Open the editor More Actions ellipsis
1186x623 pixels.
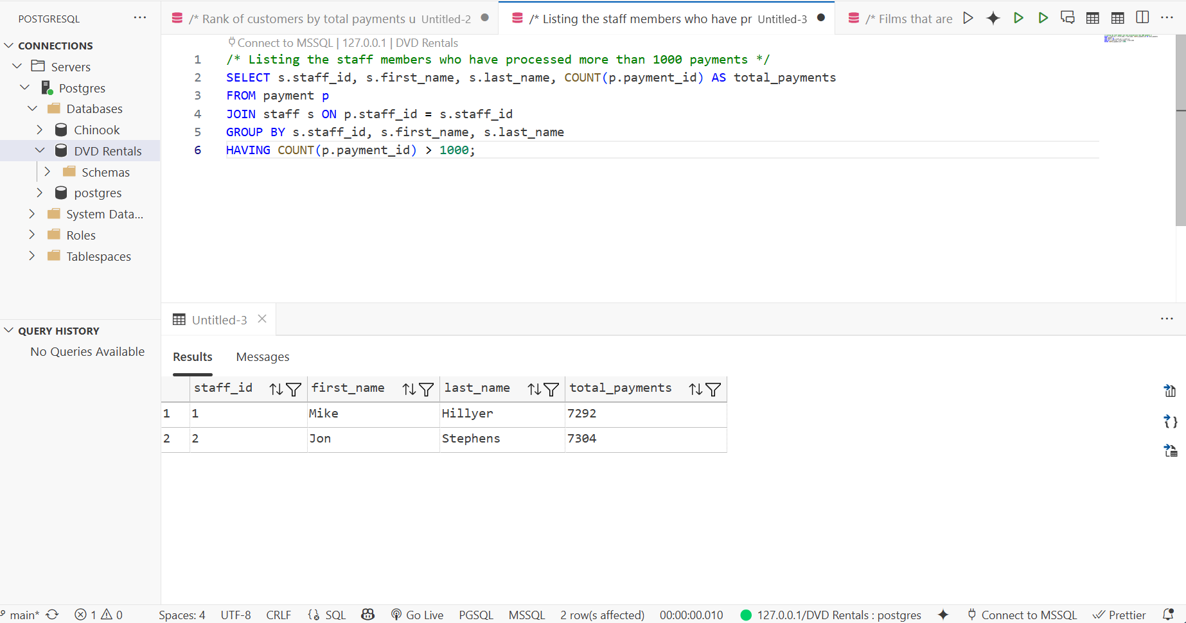pyautogui.click(x=1167, y=18)
